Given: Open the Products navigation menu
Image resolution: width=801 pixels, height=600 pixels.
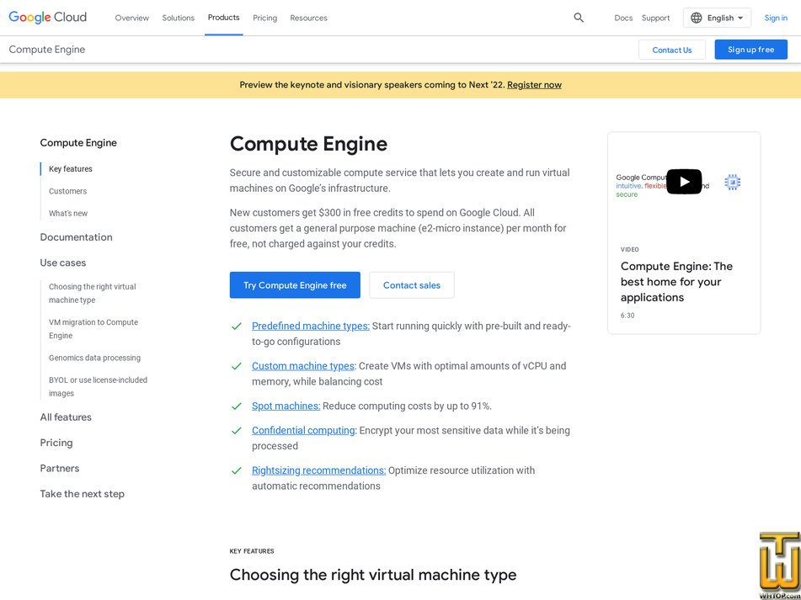Looking at the screenshot, I should (x=222, y=17).
